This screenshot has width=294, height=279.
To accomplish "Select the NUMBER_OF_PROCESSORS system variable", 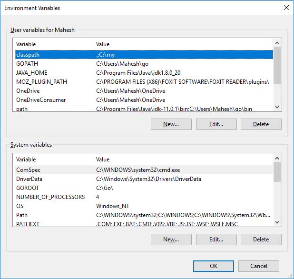I will [x=144, y=197].
